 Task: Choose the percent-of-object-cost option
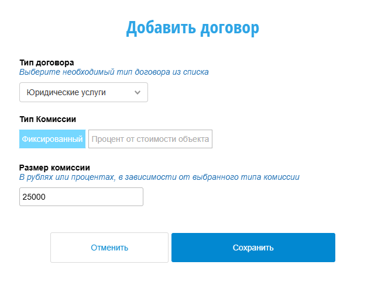[150, 139]
